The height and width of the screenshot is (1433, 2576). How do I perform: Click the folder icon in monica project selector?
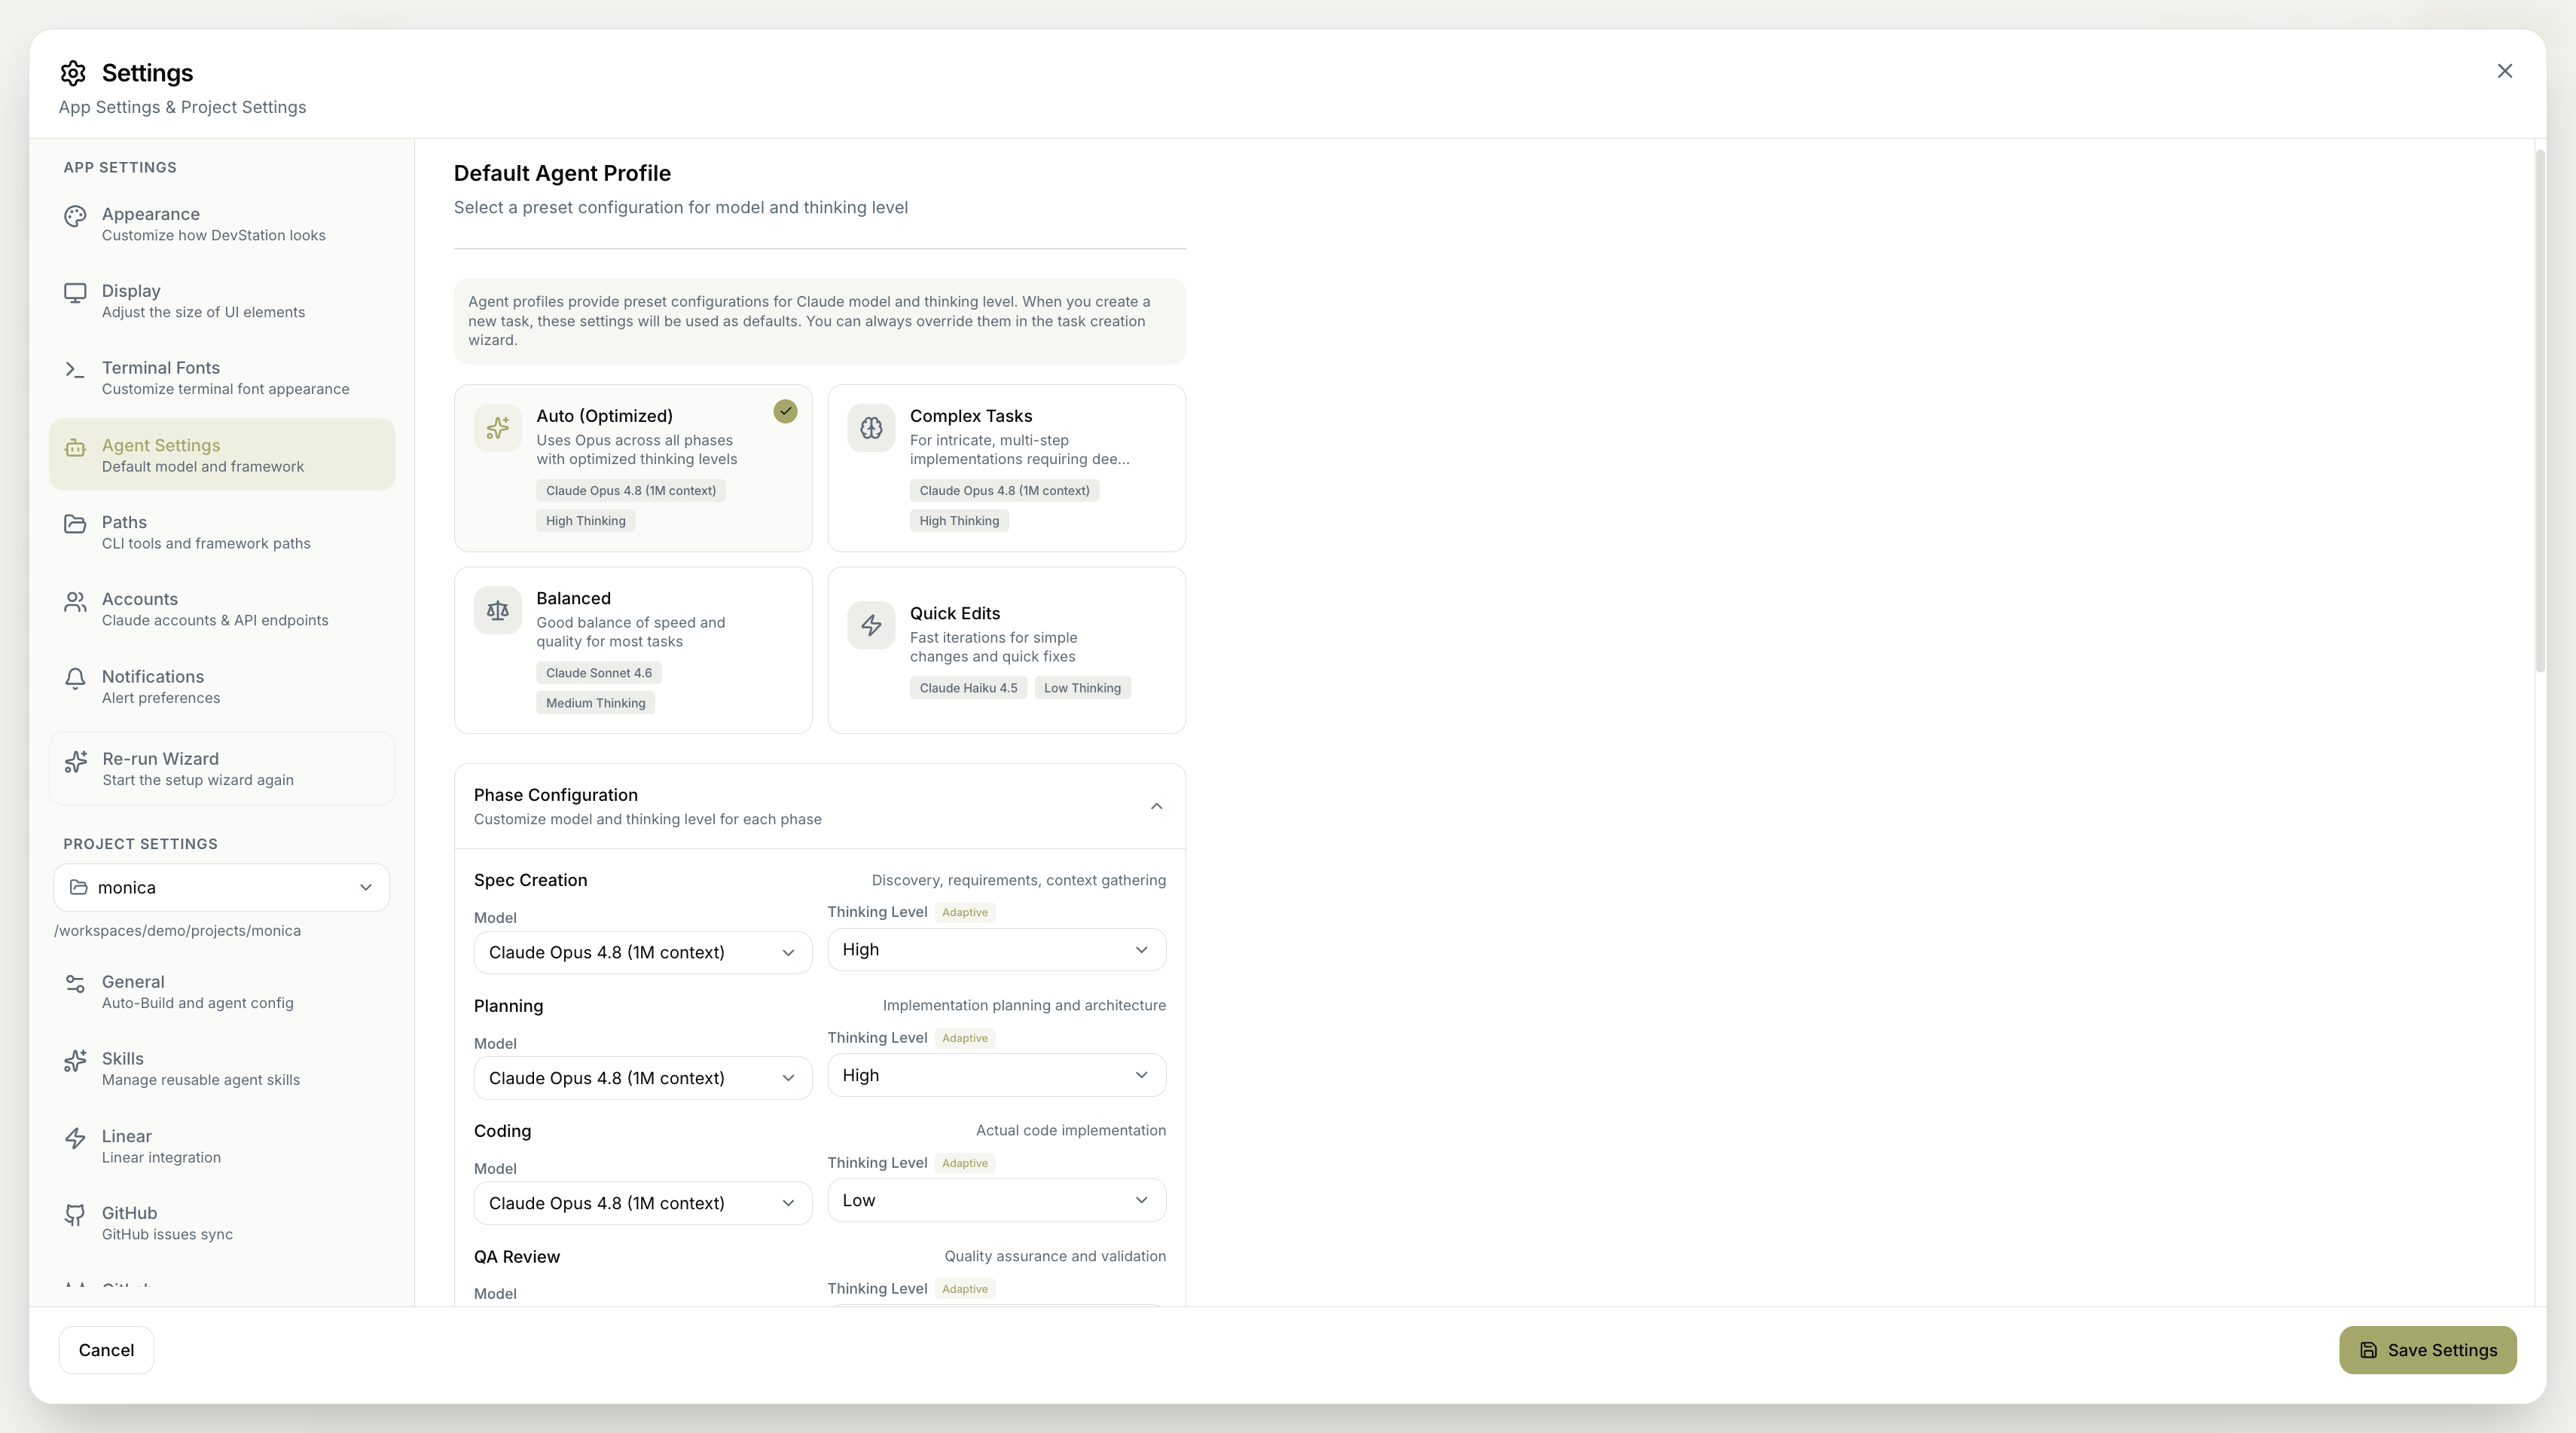[x=79, y=887]
